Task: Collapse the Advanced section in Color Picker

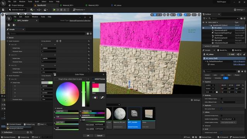Action: (55, 108)
